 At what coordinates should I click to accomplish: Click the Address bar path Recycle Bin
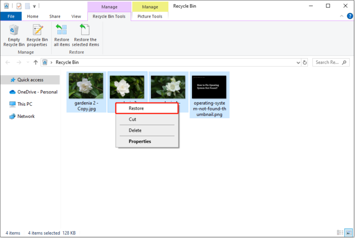(67, 62)
